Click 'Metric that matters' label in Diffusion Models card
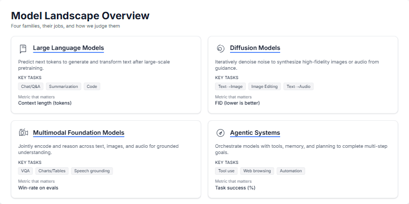409x204 pixels. (x=233, y=97)
